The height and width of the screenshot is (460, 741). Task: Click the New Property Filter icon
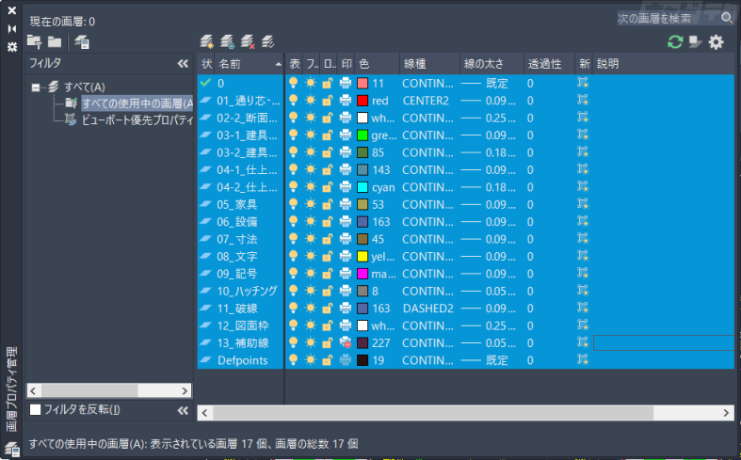(34, 42)
